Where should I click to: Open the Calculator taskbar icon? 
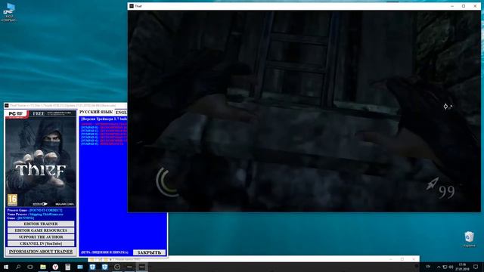pyautogui.click(x=67, y=267)
